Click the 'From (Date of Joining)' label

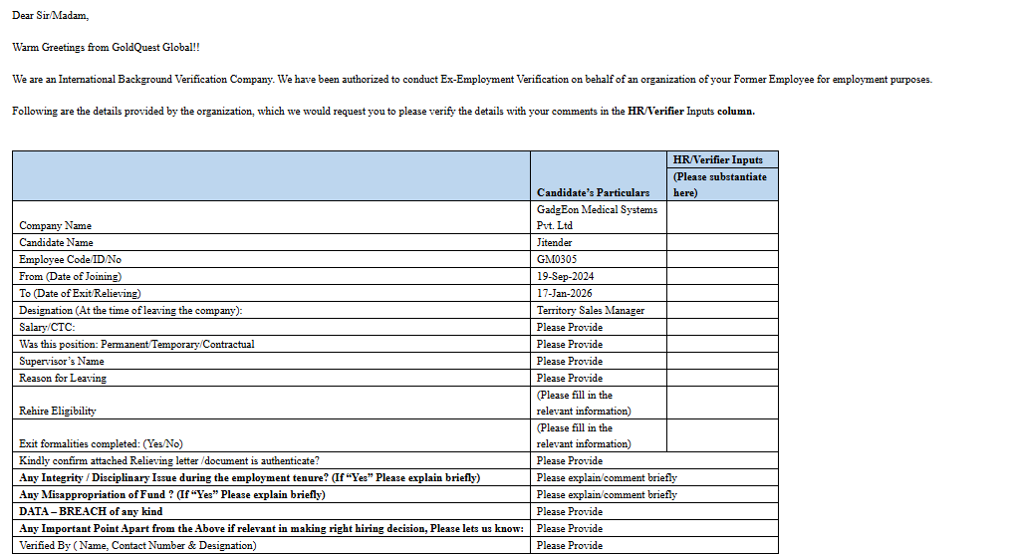71,276
